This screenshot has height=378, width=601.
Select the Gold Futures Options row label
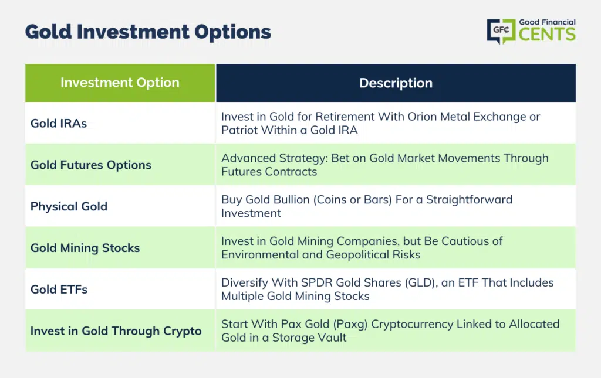[x=91, y=165]
